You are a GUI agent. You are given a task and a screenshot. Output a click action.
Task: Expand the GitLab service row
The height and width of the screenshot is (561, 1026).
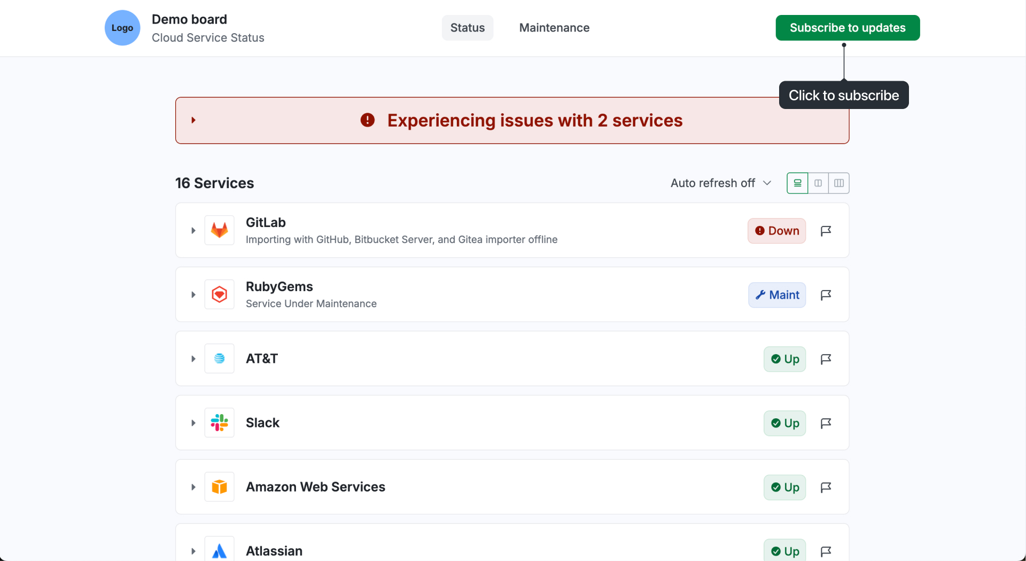pyautogui.click(x=193, y=230)
